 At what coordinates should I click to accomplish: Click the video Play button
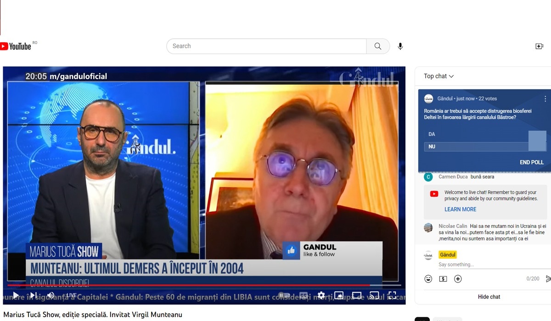(16, 295)
